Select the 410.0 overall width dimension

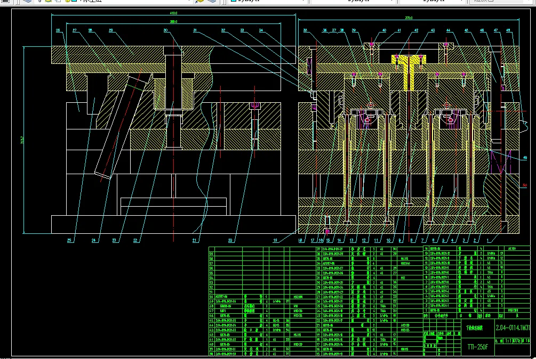[x=173, y=13]
